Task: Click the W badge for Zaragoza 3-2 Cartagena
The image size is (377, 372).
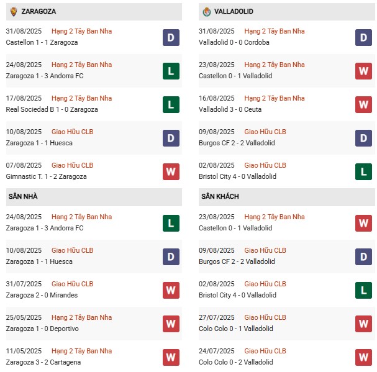Action: coord(171,356)
